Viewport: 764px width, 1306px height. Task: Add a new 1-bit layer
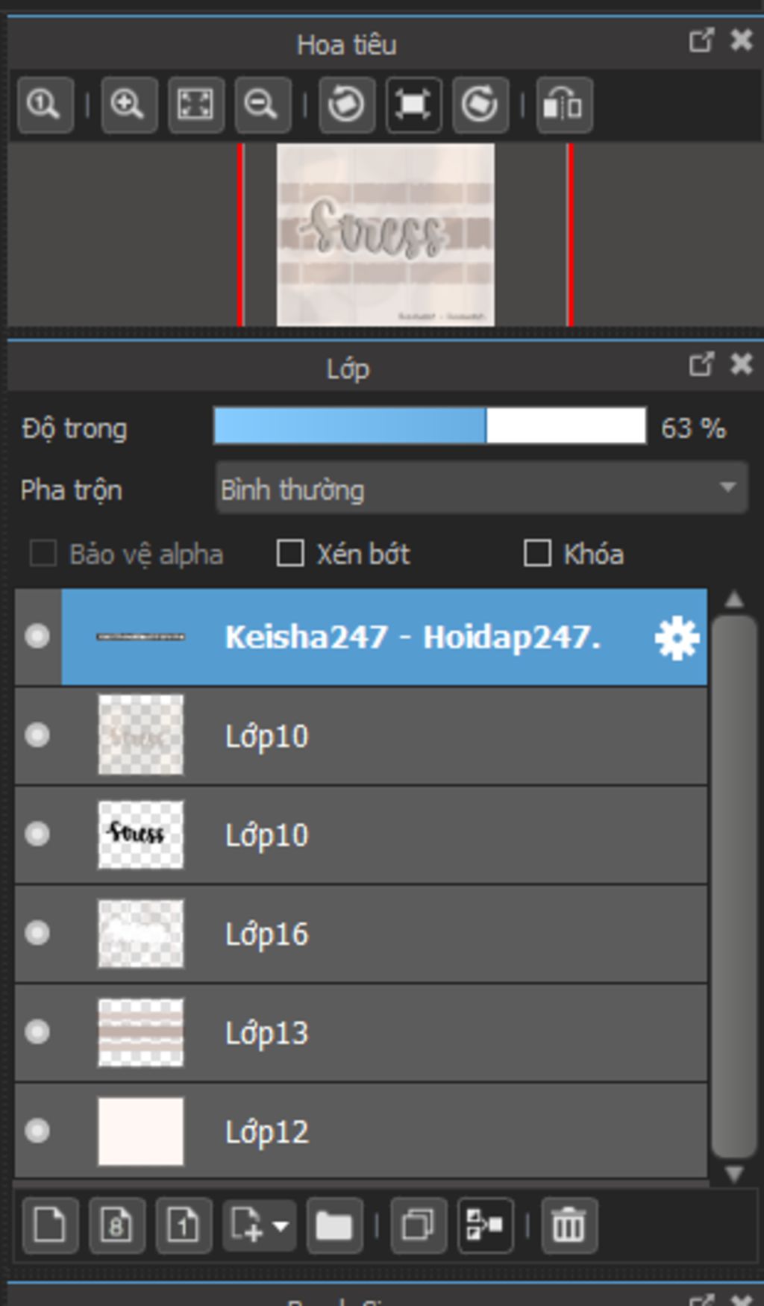[184, 1225]
